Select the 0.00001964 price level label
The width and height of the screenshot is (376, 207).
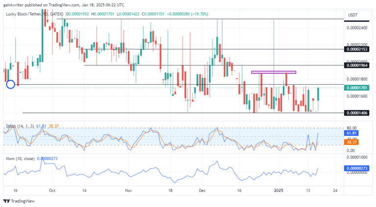tap(356, 65)
